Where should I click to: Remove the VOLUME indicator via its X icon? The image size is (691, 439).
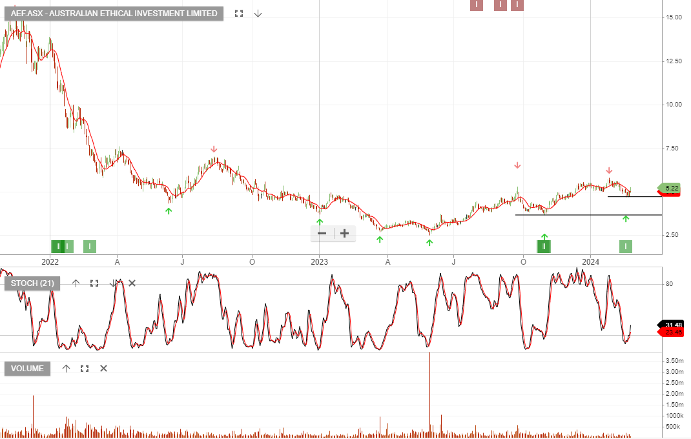[x=103, y=368]
